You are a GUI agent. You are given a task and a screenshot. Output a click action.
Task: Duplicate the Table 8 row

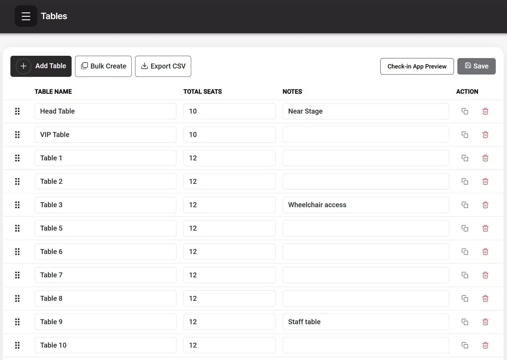click(x=465, y=298)
